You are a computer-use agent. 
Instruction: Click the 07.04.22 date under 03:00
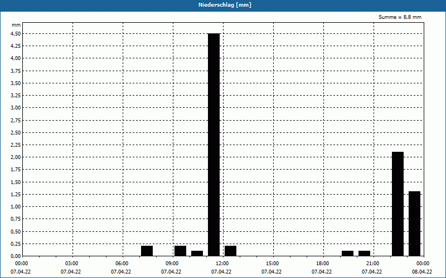pyautogui.click(x=71, y=272)
